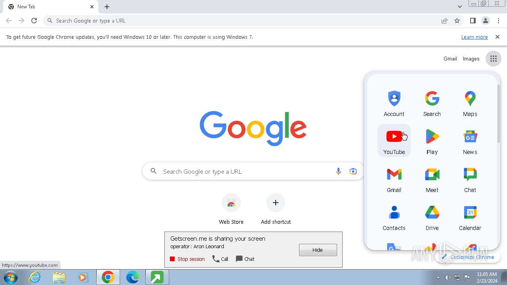Open Google Chat app icon

[470, 179]
